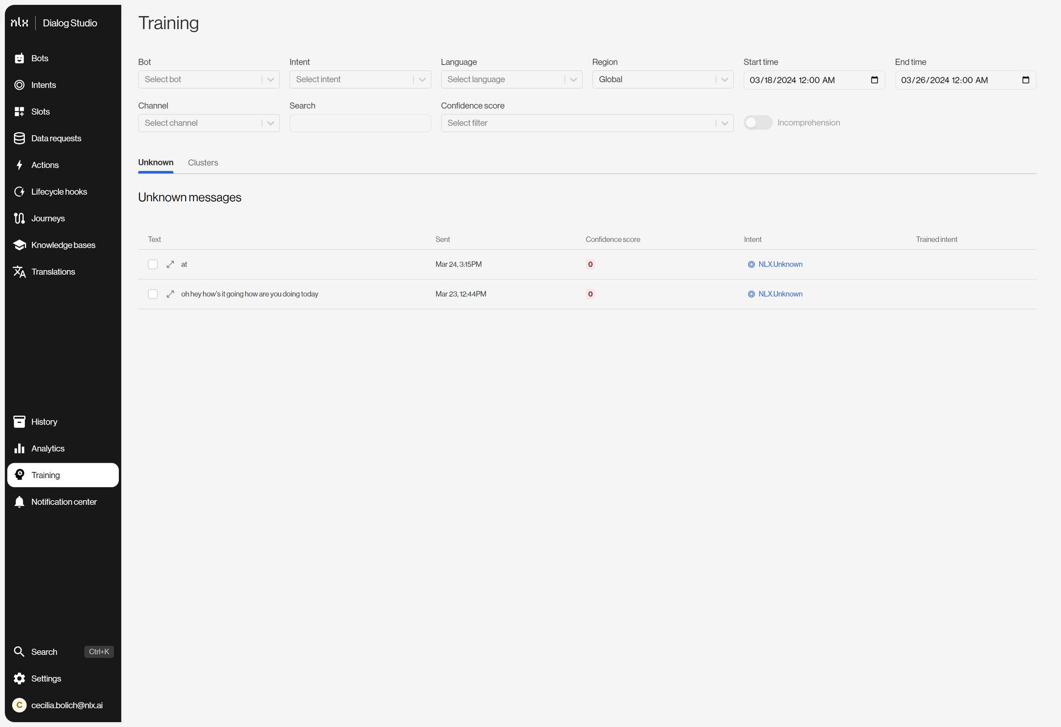Screen dimensions: 1061x727
Task: Expand the Confidence score filter dropdown
Action: (x=587, y=123)
